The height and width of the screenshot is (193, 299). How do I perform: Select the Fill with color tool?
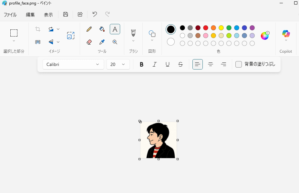pyautogui.click(x=102, y=29)
